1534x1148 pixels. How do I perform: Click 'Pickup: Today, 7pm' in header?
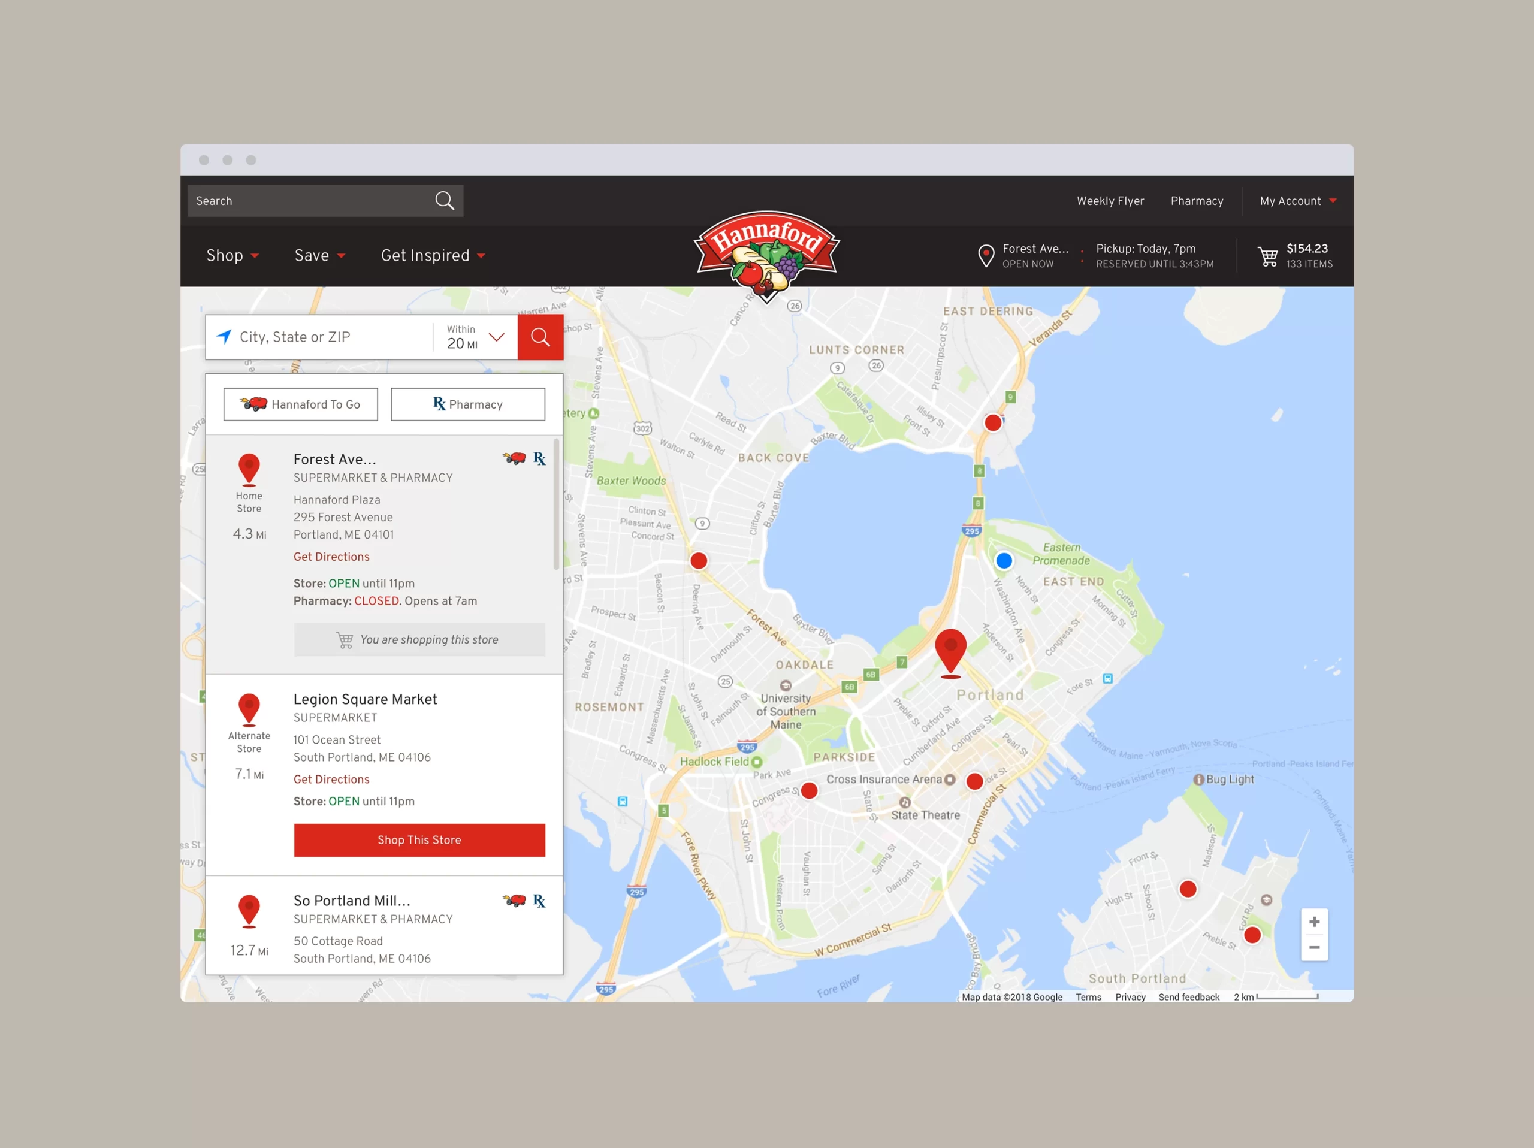1146,249
